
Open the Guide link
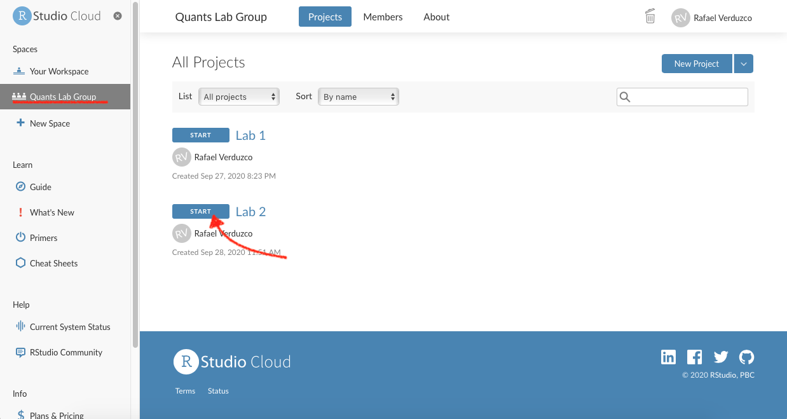(x=41, y=187)
